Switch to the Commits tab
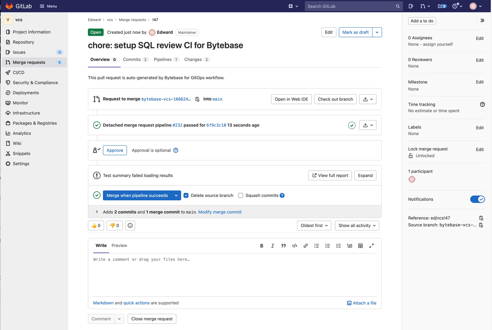 [x=132, y=59]
